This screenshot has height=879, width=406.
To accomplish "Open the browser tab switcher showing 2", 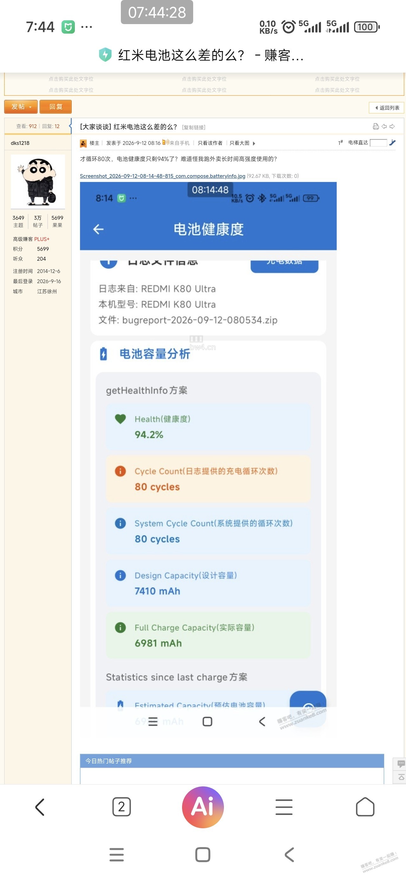I will pyautogui.click(x=121, y=807).
